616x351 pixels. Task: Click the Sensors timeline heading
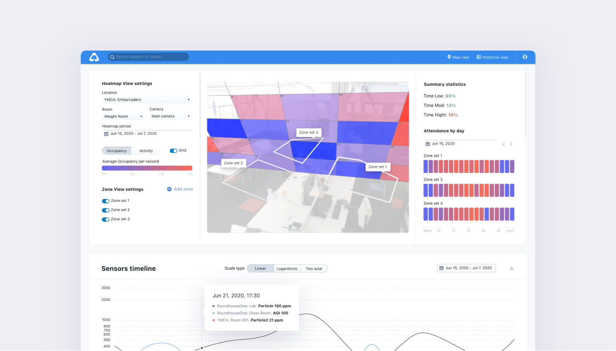tap(129, 269)
